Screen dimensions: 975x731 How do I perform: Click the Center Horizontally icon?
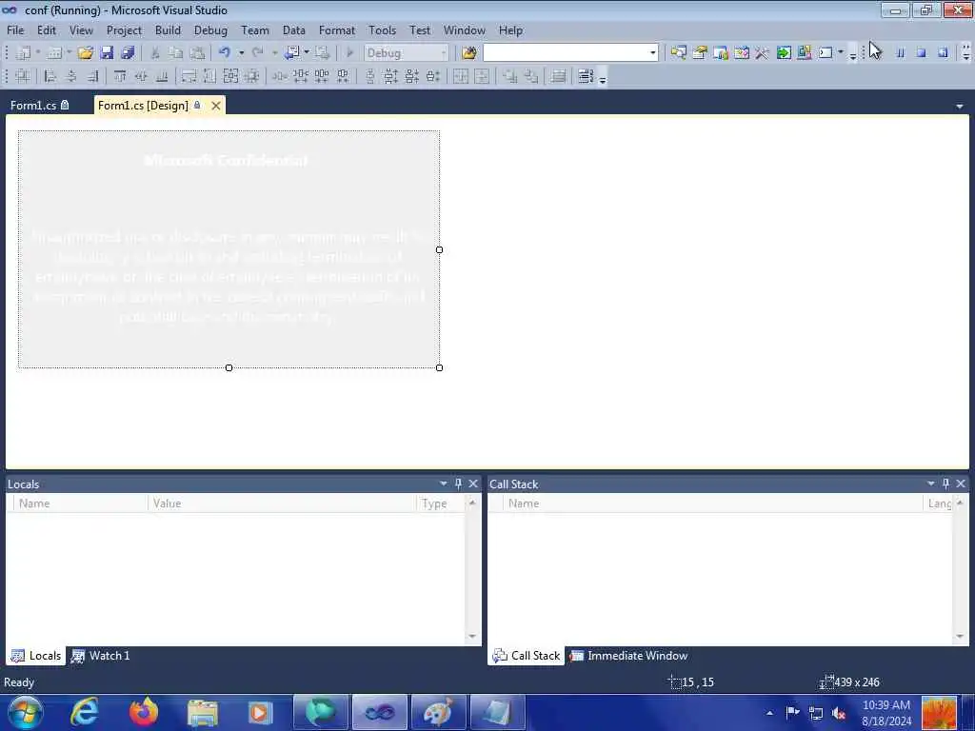[x=461, y=76]
